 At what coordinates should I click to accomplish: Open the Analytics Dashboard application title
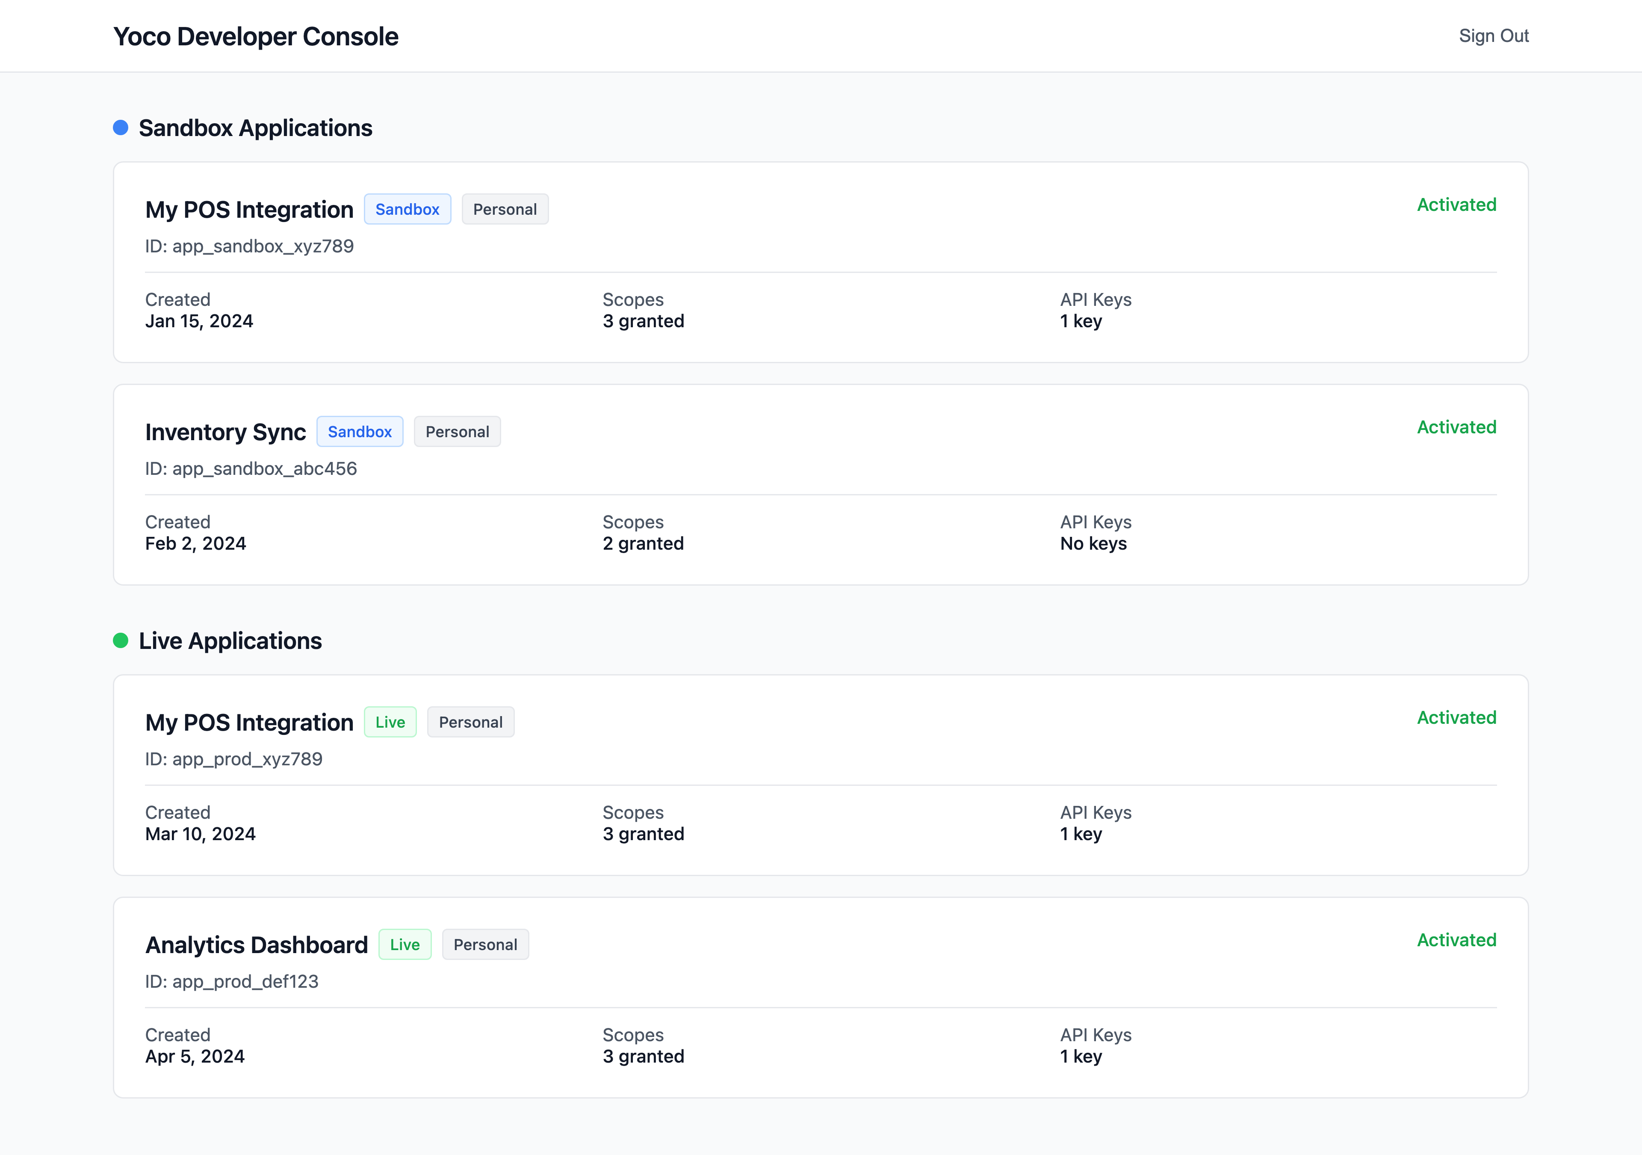[x=256, y=945]
